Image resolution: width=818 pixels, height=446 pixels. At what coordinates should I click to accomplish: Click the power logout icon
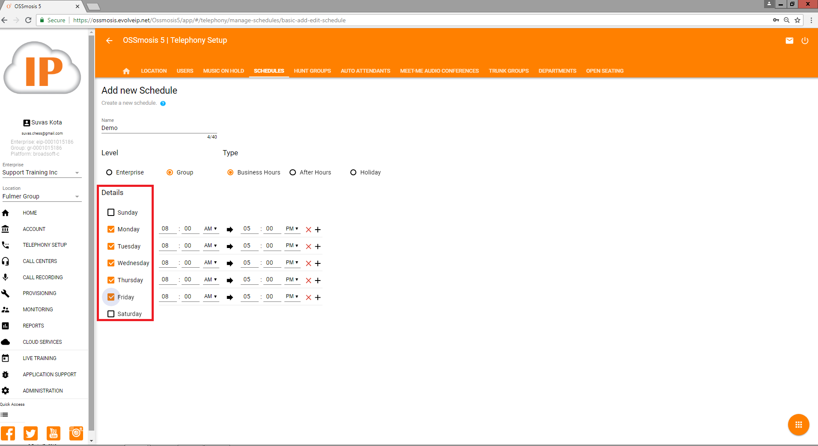805,41
